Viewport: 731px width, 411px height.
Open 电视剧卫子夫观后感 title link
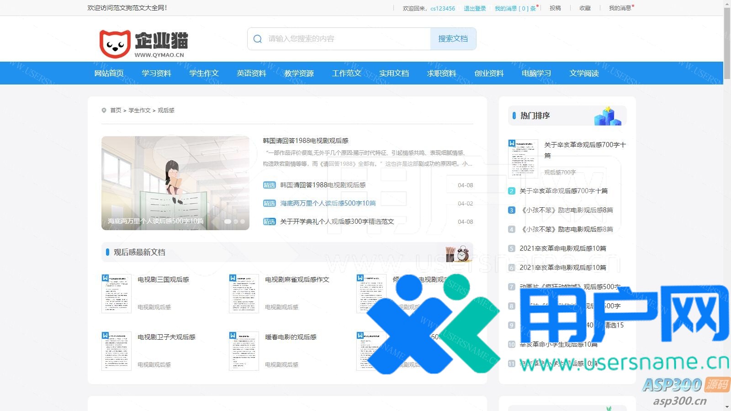tap(166, 337)
